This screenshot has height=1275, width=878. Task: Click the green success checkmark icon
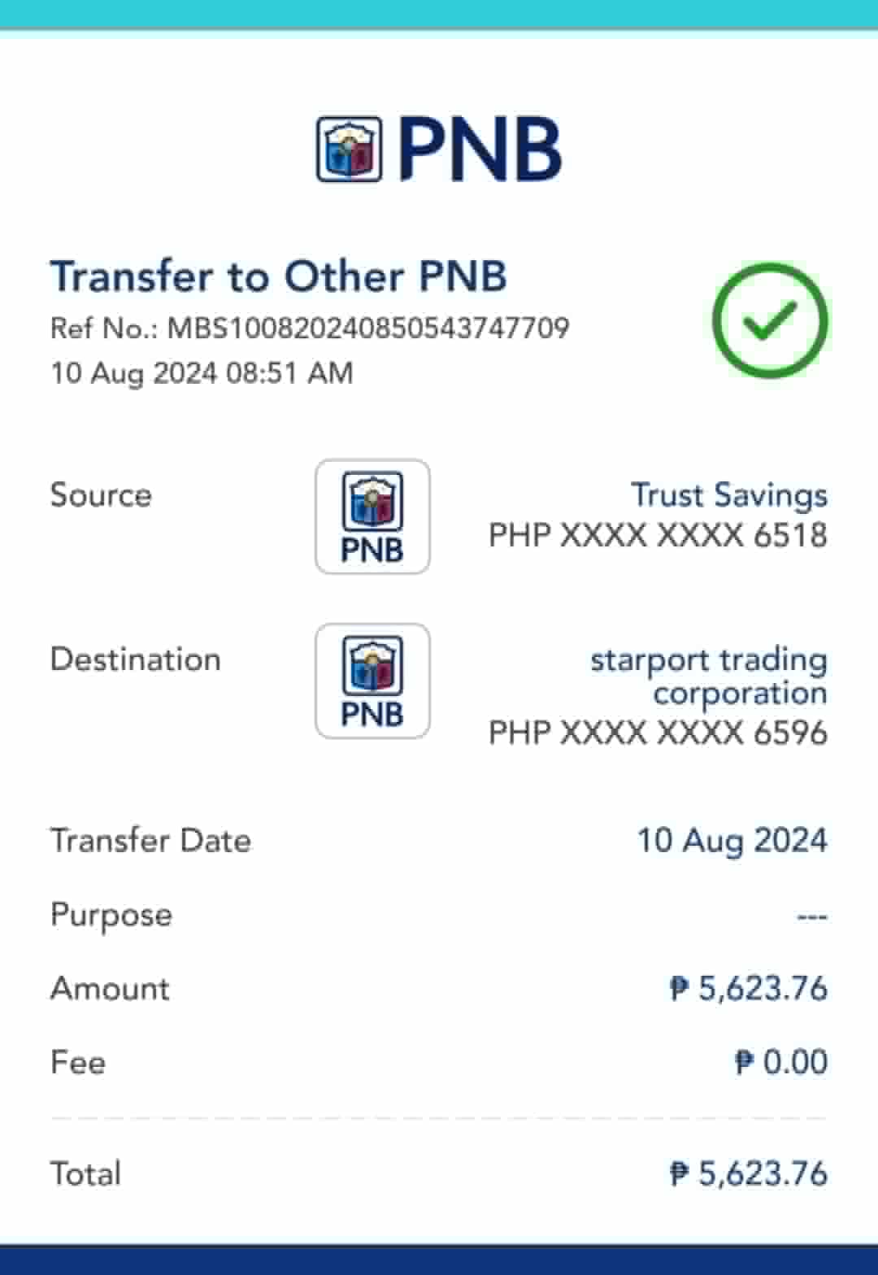[x=769, y=320]
